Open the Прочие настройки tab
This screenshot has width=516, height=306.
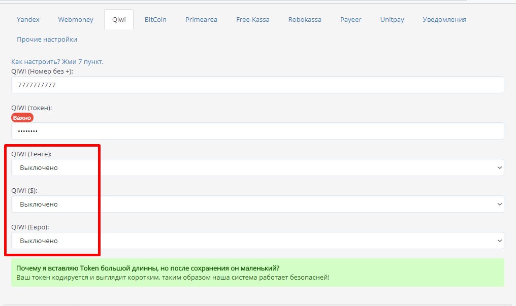(x=47, y=40)
